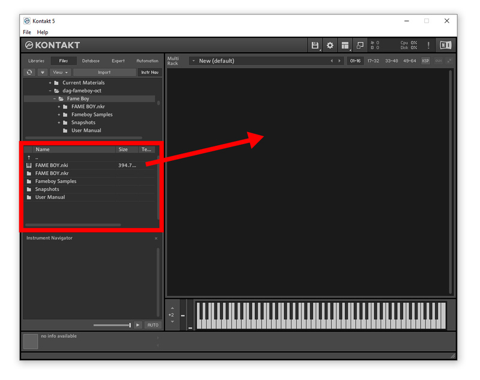
Task: Select rack page 01-16
Action: 355,61
